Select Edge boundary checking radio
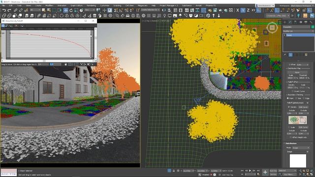Viewport: 315px width, 177px height. point(304,98)
